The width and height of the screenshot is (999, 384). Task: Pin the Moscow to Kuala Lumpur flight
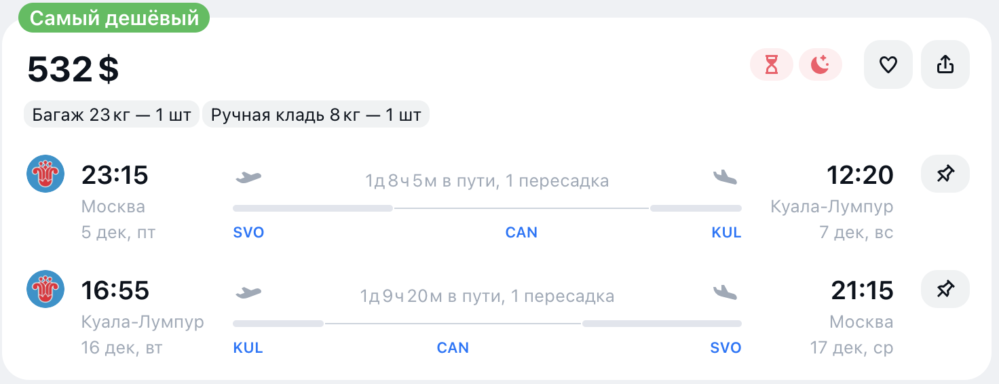coord(945,174)
